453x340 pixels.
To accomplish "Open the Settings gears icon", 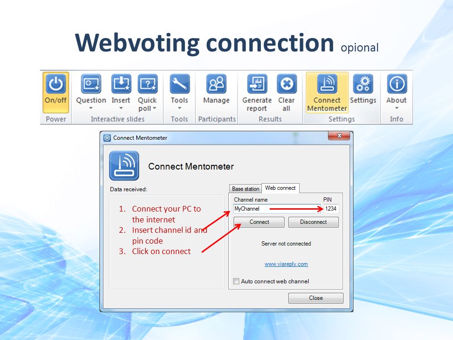I will [363, 84].
